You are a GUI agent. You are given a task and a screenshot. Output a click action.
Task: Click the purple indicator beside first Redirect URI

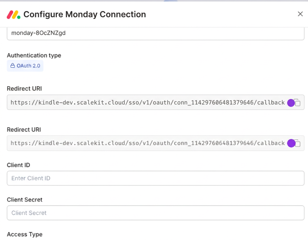291,103
